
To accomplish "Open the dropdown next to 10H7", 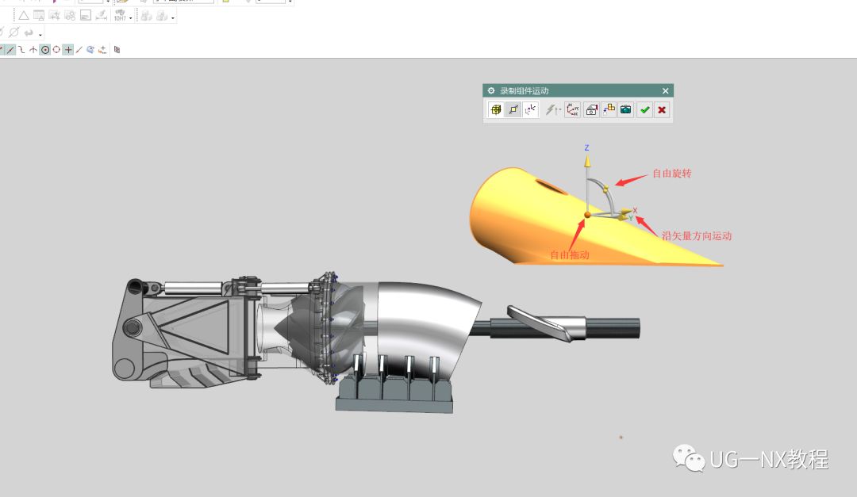I will click(x=131, y=18).
